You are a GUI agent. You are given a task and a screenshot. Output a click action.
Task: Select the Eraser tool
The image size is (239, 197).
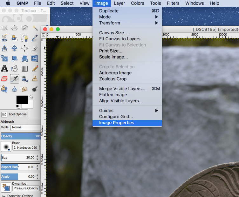pos(4,79)
